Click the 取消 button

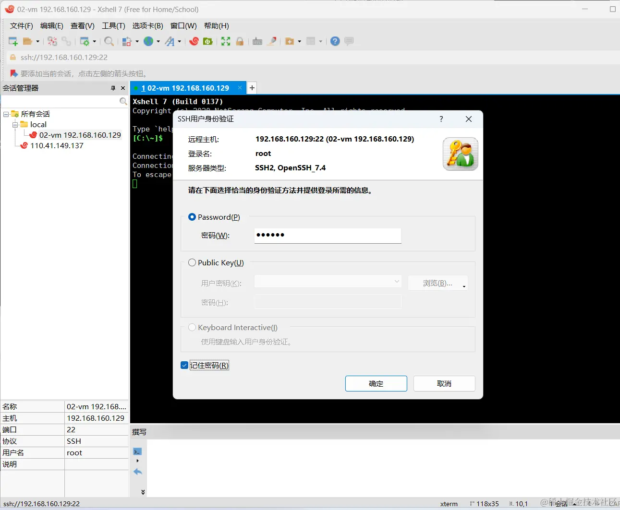pyautogui.click(x=444, y=384)
